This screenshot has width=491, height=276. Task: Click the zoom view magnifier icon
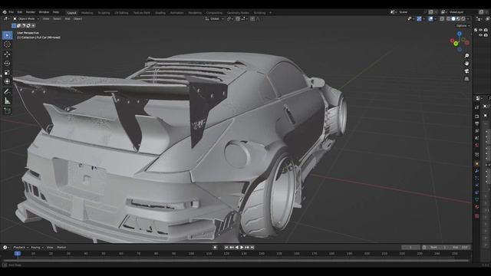click(466, 56)
